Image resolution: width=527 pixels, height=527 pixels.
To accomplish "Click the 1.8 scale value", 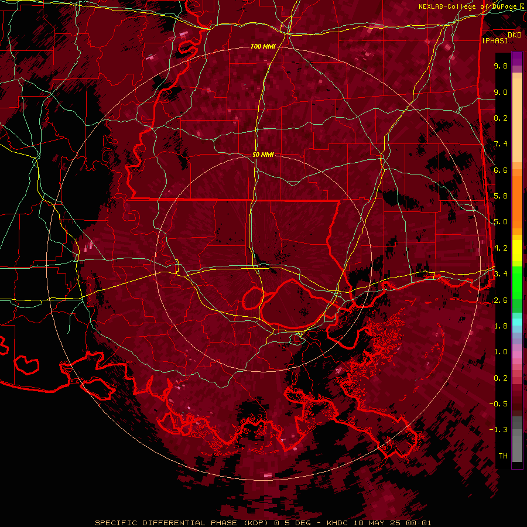I will pos(501,326).
